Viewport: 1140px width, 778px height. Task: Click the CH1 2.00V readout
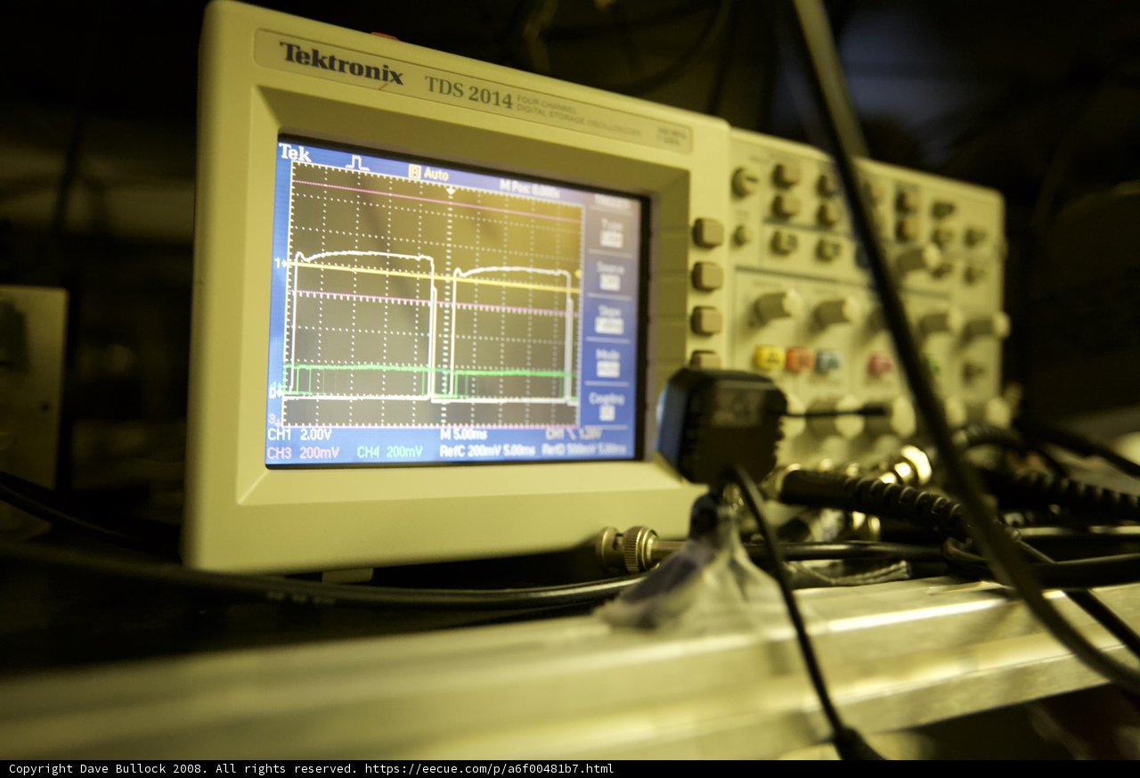pyautogui.click(x=300, y=434)
